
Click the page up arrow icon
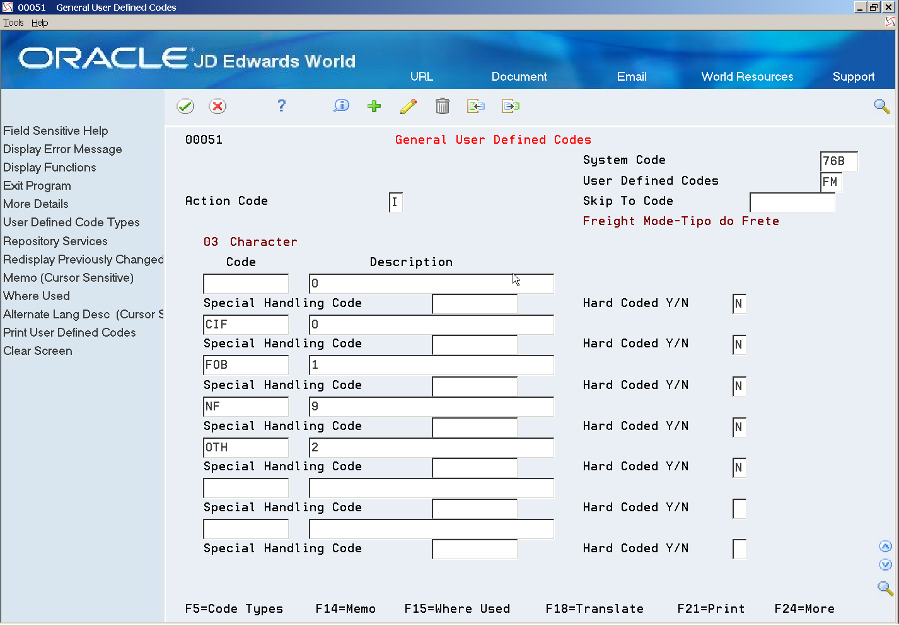(x=885, y=547)
